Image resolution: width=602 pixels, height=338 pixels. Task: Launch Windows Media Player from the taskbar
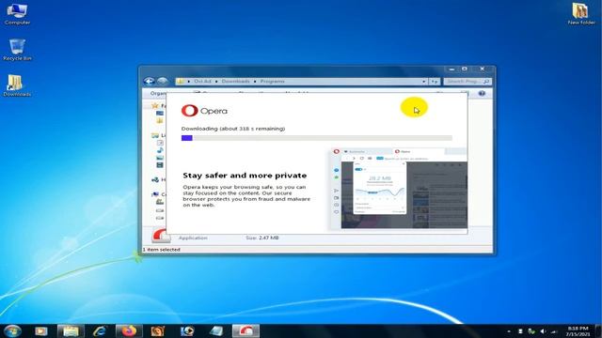click(x=40, y=331)
